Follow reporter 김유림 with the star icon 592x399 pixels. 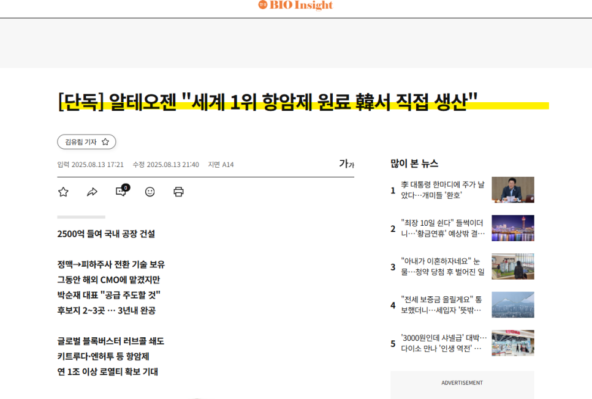[x=105, y=142]
